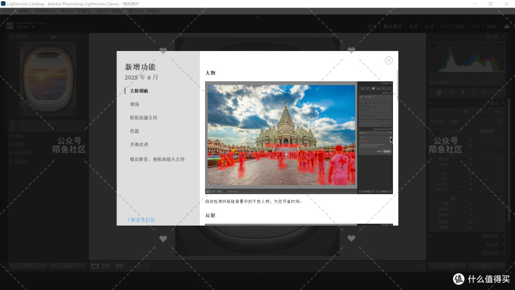Open 其他改进 section in the dialog
This screenshot has width=515, height=290.
(139, 145)
